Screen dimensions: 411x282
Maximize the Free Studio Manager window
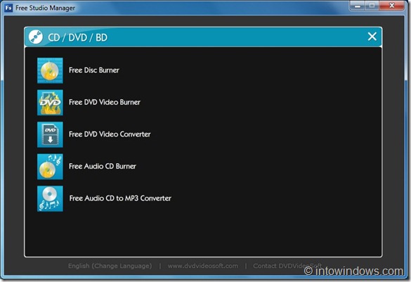[372, 6]
